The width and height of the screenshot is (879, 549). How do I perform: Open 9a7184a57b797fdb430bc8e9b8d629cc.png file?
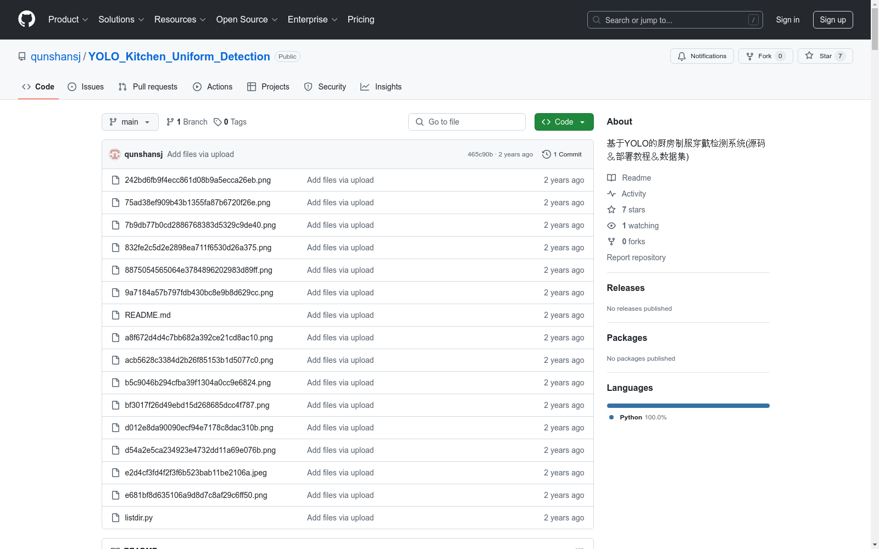pyautogui.click(x=199, y=293)
